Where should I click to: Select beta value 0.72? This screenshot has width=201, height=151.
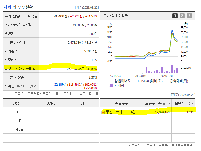[95, 60]
